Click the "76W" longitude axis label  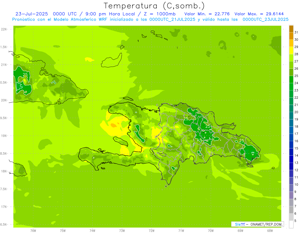pos(33,230)
